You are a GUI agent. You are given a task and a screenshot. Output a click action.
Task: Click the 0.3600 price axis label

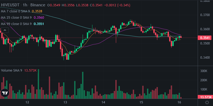205,29
